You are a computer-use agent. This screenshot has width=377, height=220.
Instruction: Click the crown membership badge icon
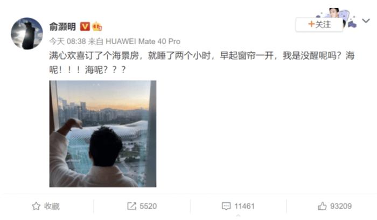(97, 26)
